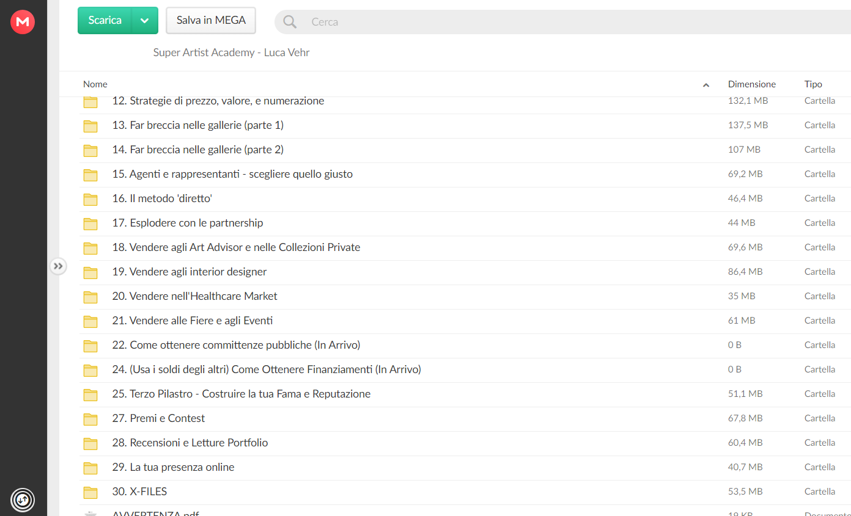Expand the collapsed left sidebar panel

(x=58, y=266)
